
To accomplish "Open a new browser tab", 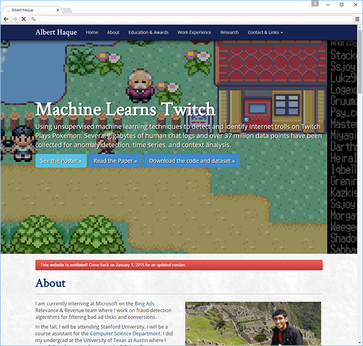I will click(68, 10).
